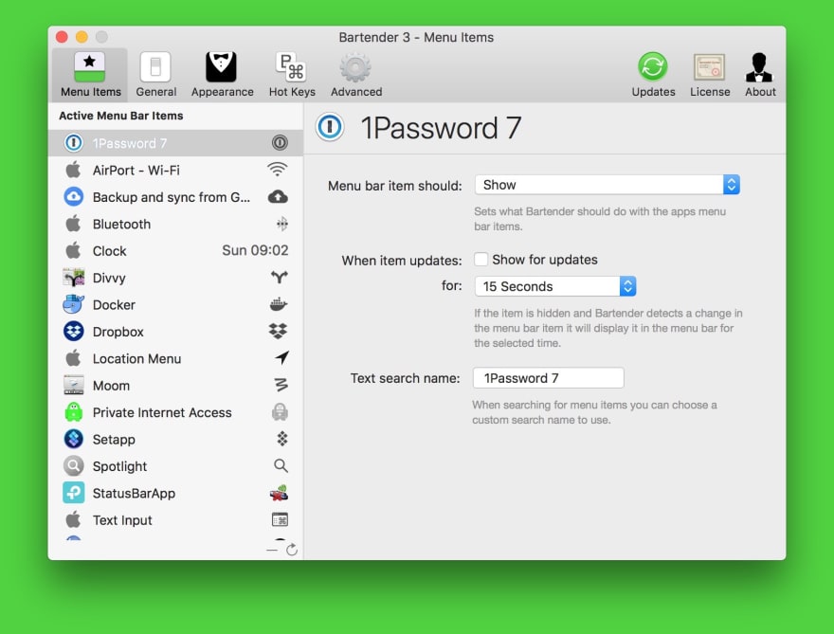Click the Text Input keyboard menu bar icon
This screenshot has width=834, height=634.
pyautogui.click(x=280, y=519)
